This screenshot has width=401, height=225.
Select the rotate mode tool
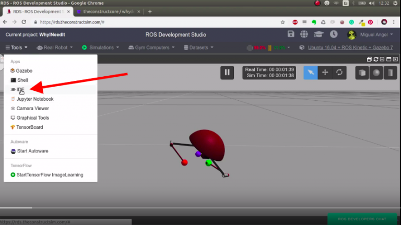(339, 73)
